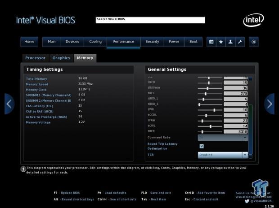Click the tRFC value field showing 278

pyautogui.click(x=236, y=94)
